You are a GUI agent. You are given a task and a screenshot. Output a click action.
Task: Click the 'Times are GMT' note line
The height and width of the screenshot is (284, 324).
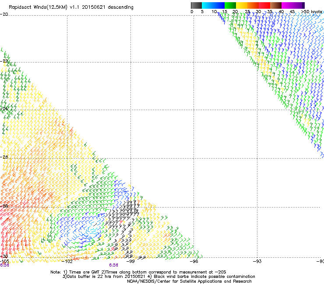click(x=138, y=272)
